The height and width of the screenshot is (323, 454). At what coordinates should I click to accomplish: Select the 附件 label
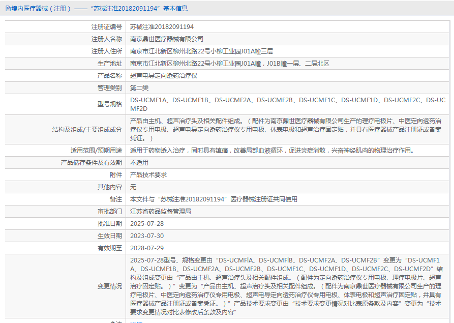click(x=116, y=174)
